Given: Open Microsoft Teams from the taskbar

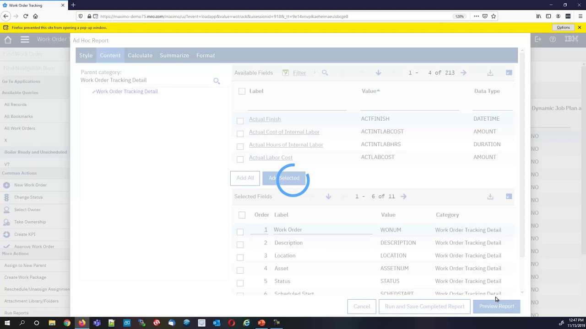Looking at the screenshot, I should point(97,323).
